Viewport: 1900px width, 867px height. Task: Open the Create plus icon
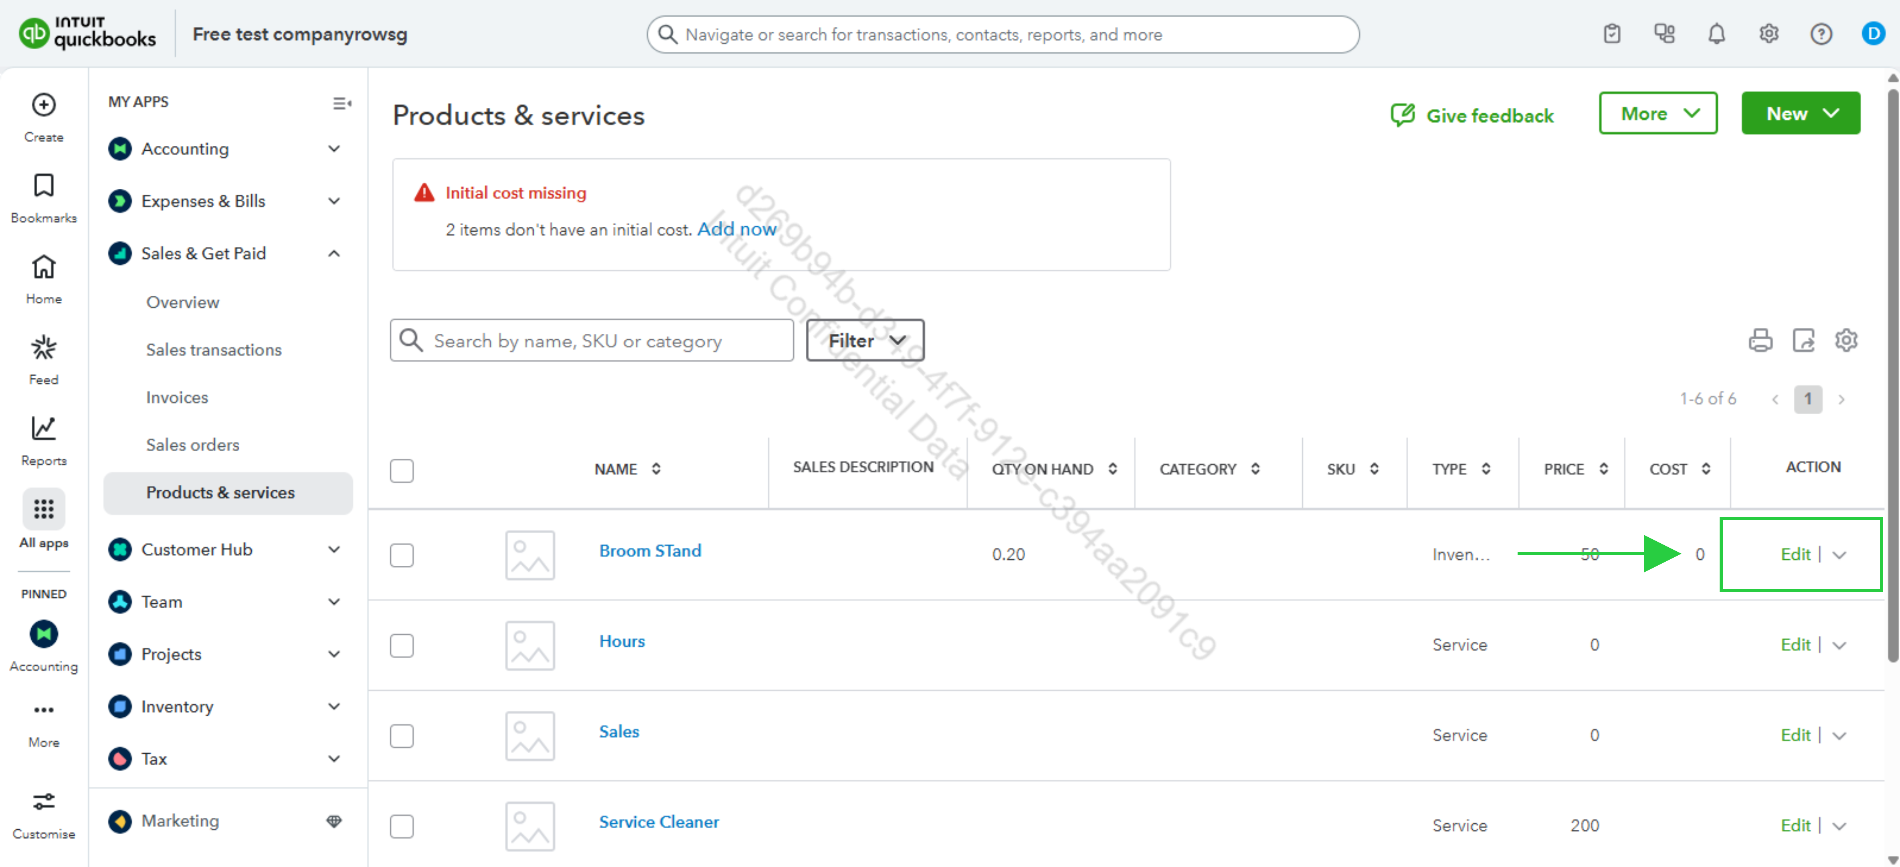[x=44, y=105]
